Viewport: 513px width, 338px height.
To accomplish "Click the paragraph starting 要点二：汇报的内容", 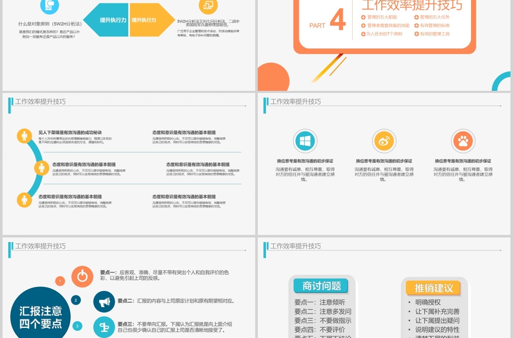I will click(176, 301).
